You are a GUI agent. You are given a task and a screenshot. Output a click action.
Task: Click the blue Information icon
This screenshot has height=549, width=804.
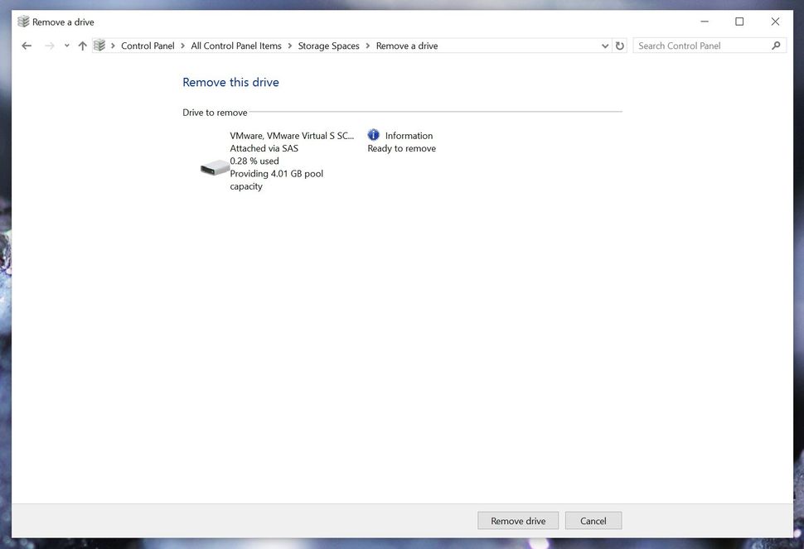pos(373,134)
